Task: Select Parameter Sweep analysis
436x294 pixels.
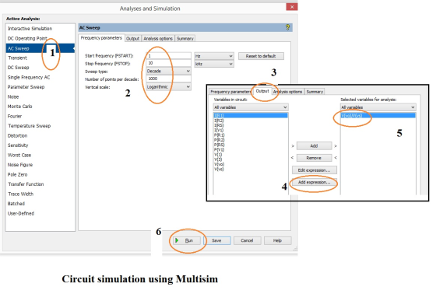Action: (x=26, y=87)
